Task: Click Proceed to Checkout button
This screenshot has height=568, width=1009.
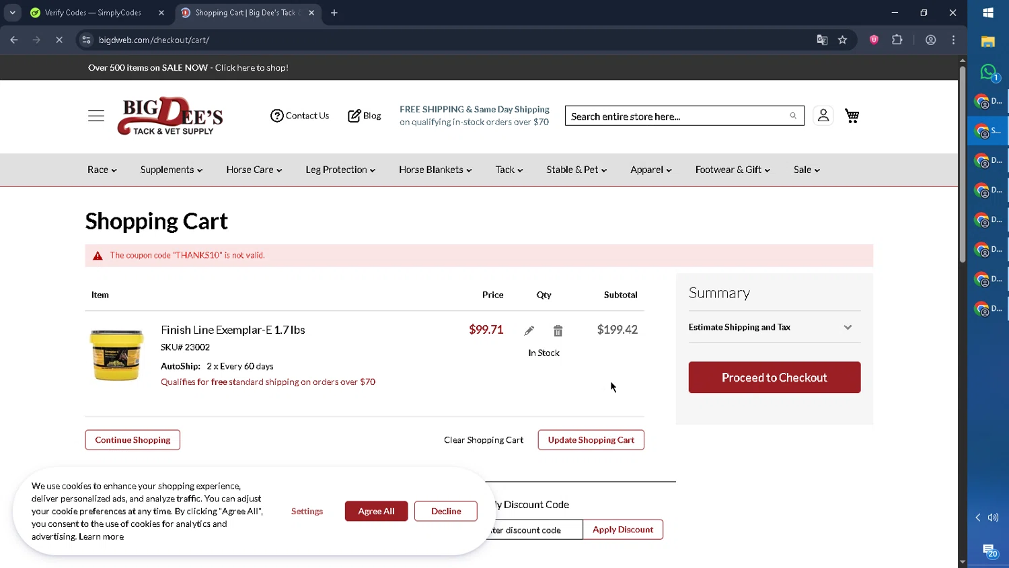Action: pos(774,378)
